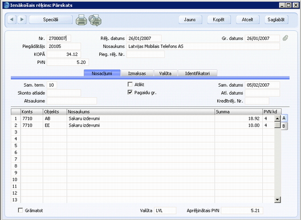
Task: Click the PVN kd column header
Action: click(x=272, y=112)
